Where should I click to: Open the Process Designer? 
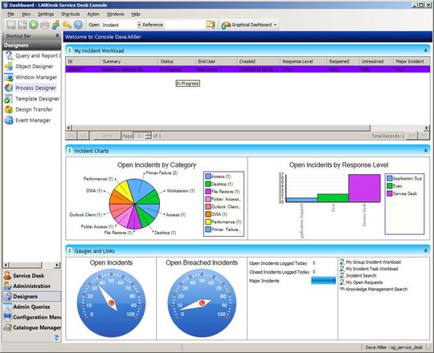coord(31,87)
